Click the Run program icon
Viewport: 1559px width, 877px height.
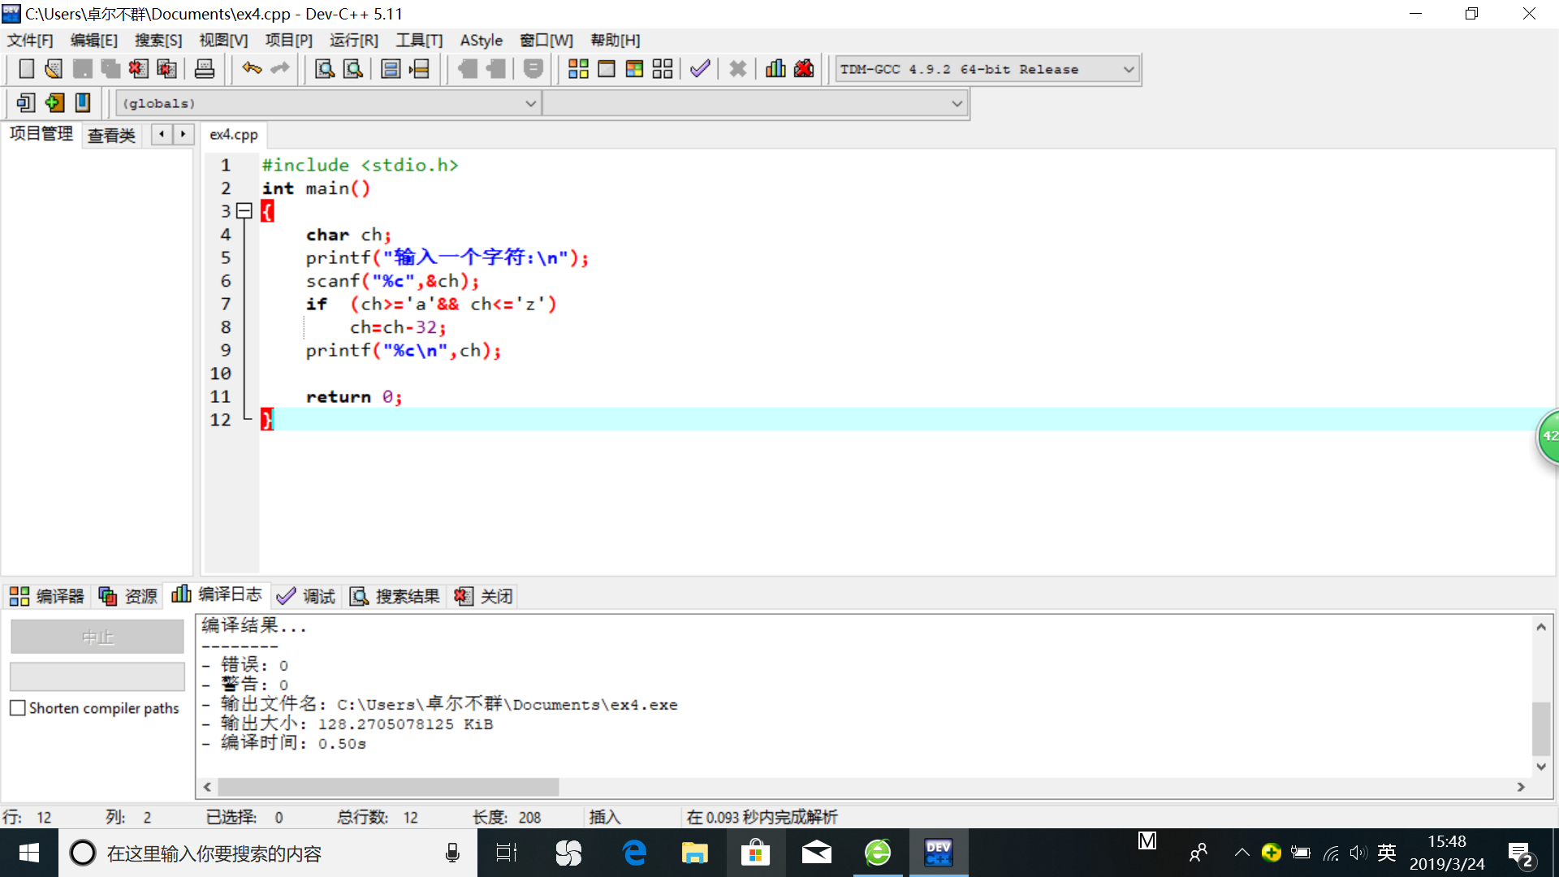tap(607, 69)
